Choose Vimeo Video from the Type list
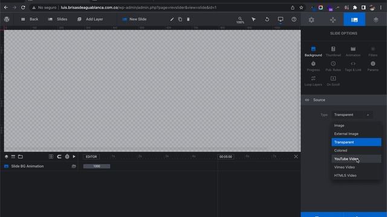 356,167
